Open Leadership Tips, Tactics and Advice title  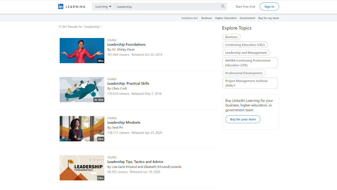[135, 162]
